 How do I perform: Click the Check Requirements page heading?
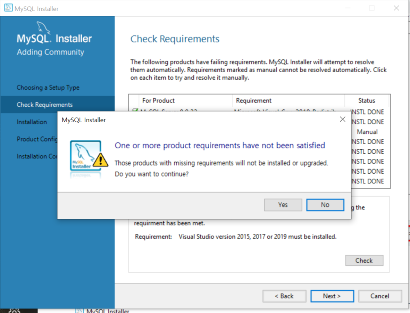tap(175, 39)
